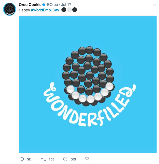The width and height of the screenshot is (159, 164).
Task: Click the reply speech bubble icon
Action: [22, 159]
